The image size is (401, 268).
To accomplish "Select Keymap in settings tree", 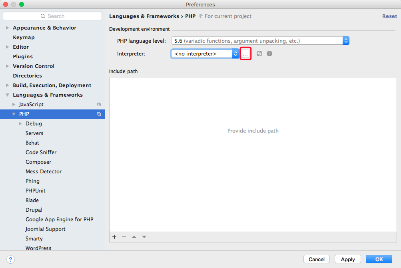I will tap(24, 37).
